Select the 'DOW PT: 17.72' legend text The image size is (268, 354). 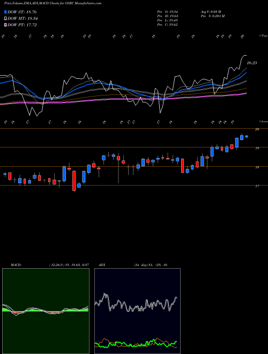22,25
